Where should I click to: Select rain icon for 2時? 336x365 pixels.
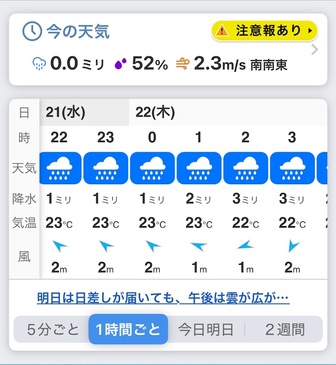[x=245, y=168]
